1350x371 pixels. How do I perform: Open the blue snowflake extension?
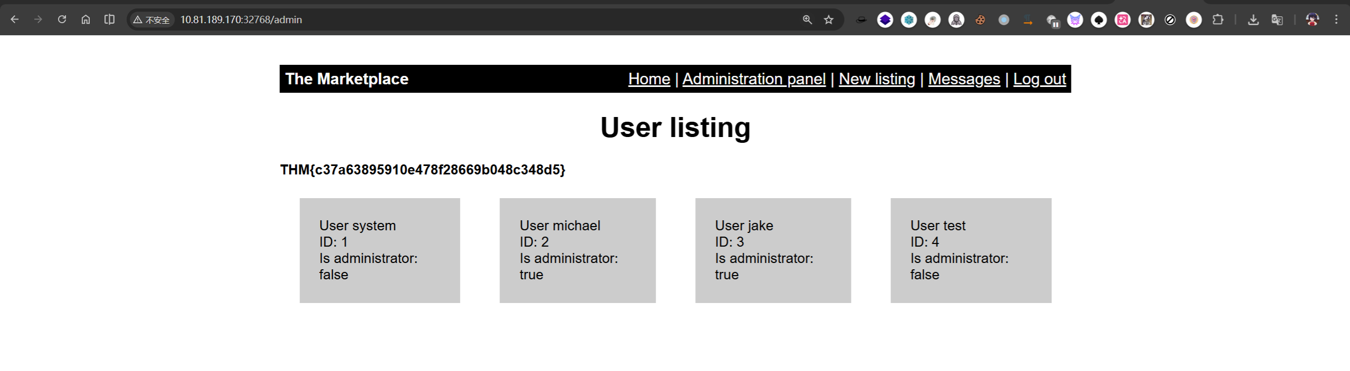908,20
